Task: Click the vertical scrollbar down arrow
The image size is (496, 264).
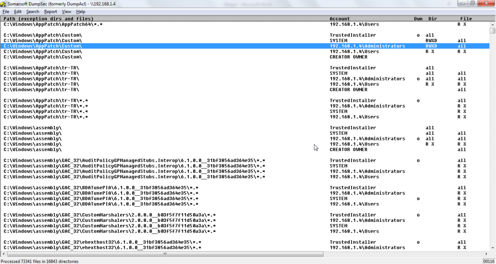Action: point(492,248)
